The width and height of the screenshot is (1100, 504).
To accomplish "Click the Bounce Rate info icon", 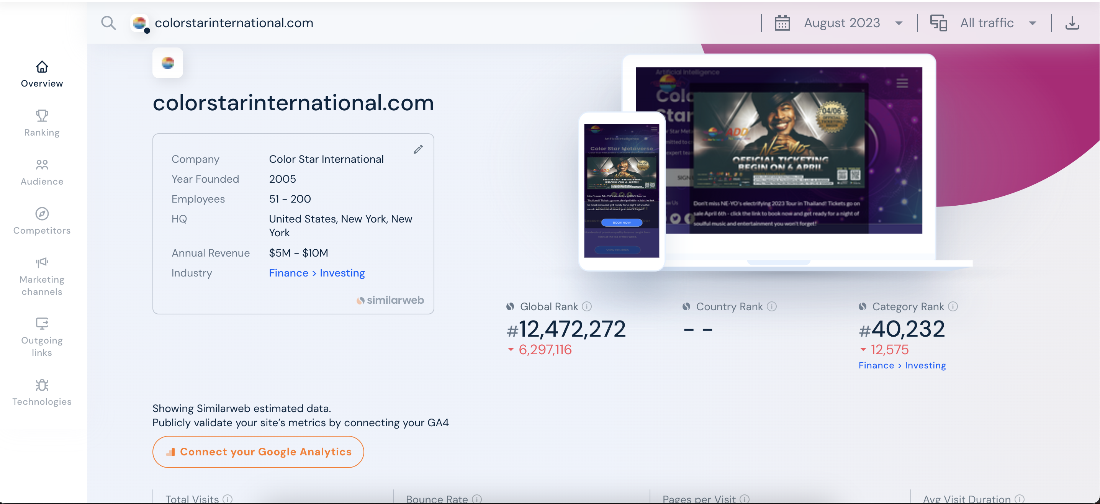I will 477,499.
